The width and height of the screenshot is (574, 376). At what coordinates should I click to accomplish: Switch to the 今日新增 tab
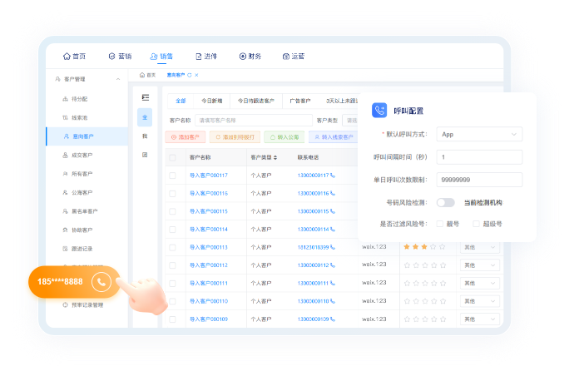point(211,101)
